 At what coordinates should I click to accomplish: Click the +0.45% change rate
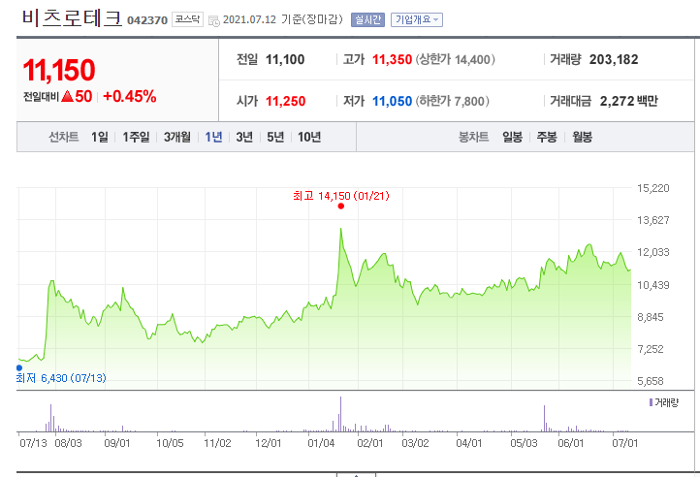tap(130, 97)
